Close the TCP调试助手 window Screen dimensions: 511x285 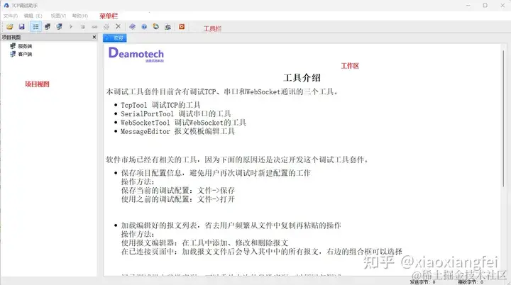pyautogui.click(x=502, y=5)
